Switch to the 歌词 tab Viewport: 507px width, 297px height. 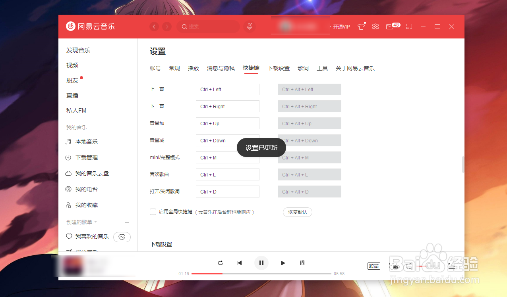point(303,68)
